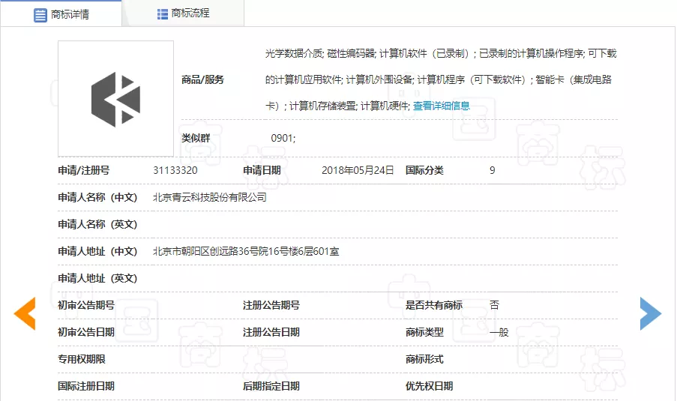Go to next trademark with blue arrow

[651, 314]
